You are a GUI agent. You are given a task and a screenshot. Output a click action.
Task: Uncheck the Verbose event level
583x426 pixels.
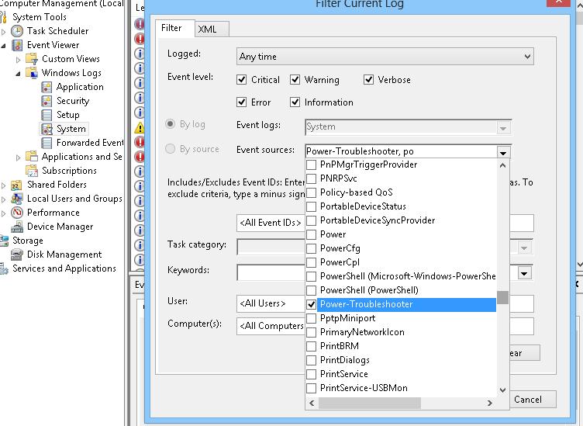coord(368,80)
